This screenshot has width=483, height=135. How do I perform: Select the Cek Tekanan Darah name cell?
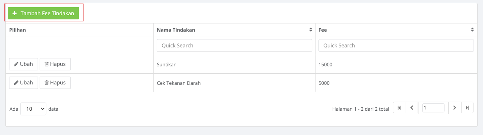(x=234, y=83)
